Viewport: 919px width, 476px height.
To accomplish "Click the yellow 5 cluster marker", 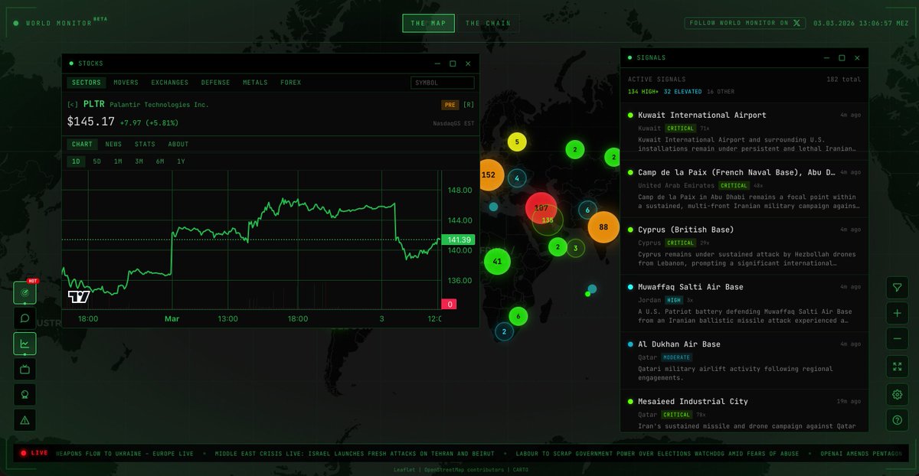I will [x=517, y=142].
